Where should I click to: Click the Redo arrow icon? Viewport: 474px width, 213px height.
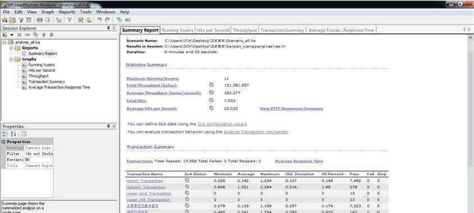coord(107,20)
